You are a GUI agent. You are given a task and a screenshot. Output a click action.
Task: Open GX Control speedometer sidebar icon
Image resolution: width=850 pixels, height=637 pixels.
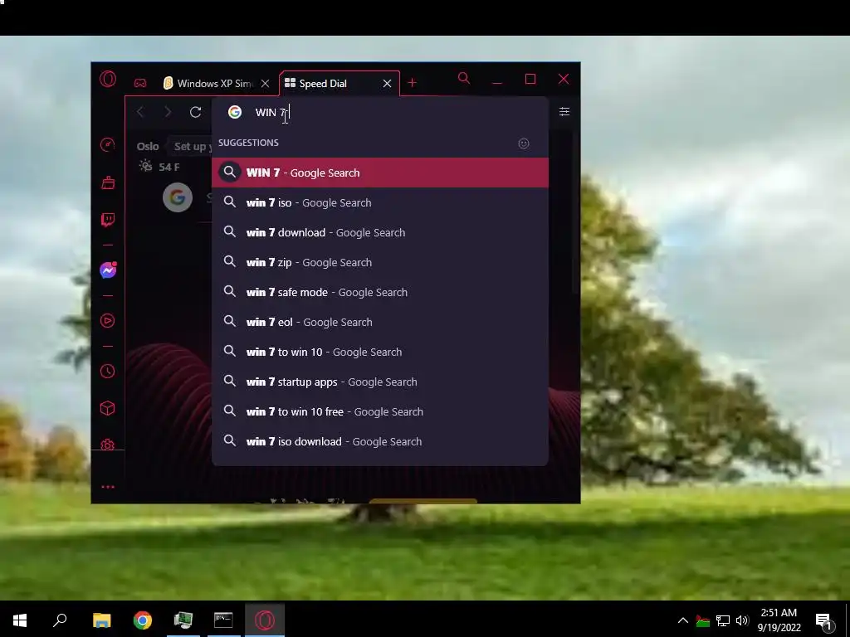tap(108, 144)
